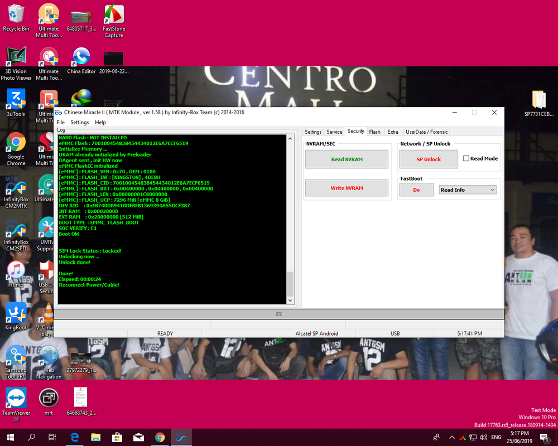
Task: Click the volume speaker tray icon
Action: 483,438
